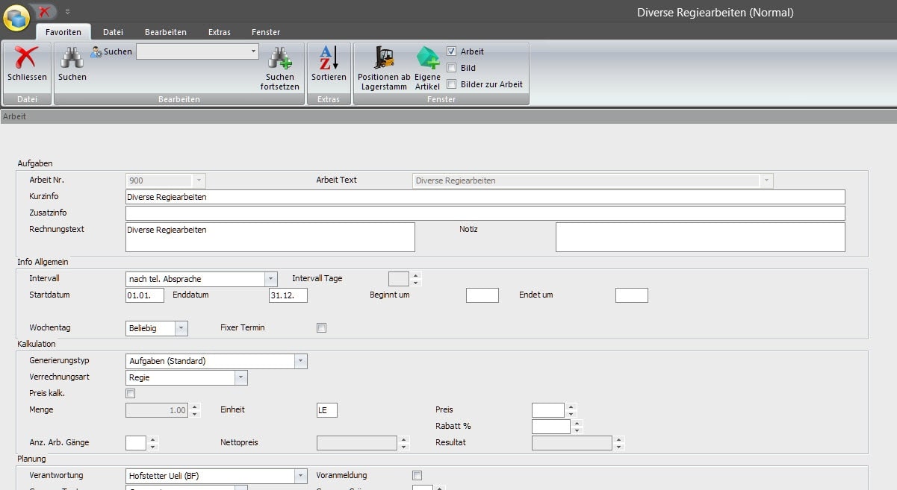Image resolution: width=897 pixels, height=490 pixels.
Task: Adjust the Anz. Arb. Gänge stepper
Action: (x=153, y=443)
